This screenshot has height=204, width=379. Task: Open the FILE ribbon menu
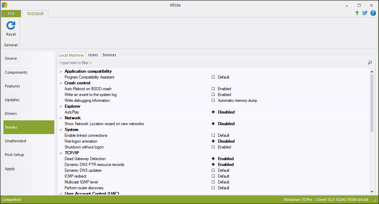coord(11,14)
